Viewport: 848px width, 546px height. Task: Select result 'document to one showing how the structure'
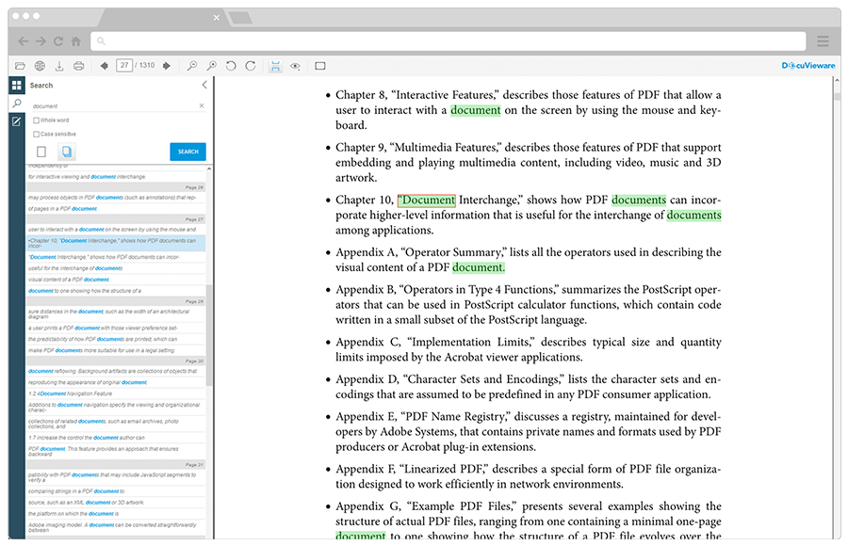pyautogui.click(x=116, y=291)
